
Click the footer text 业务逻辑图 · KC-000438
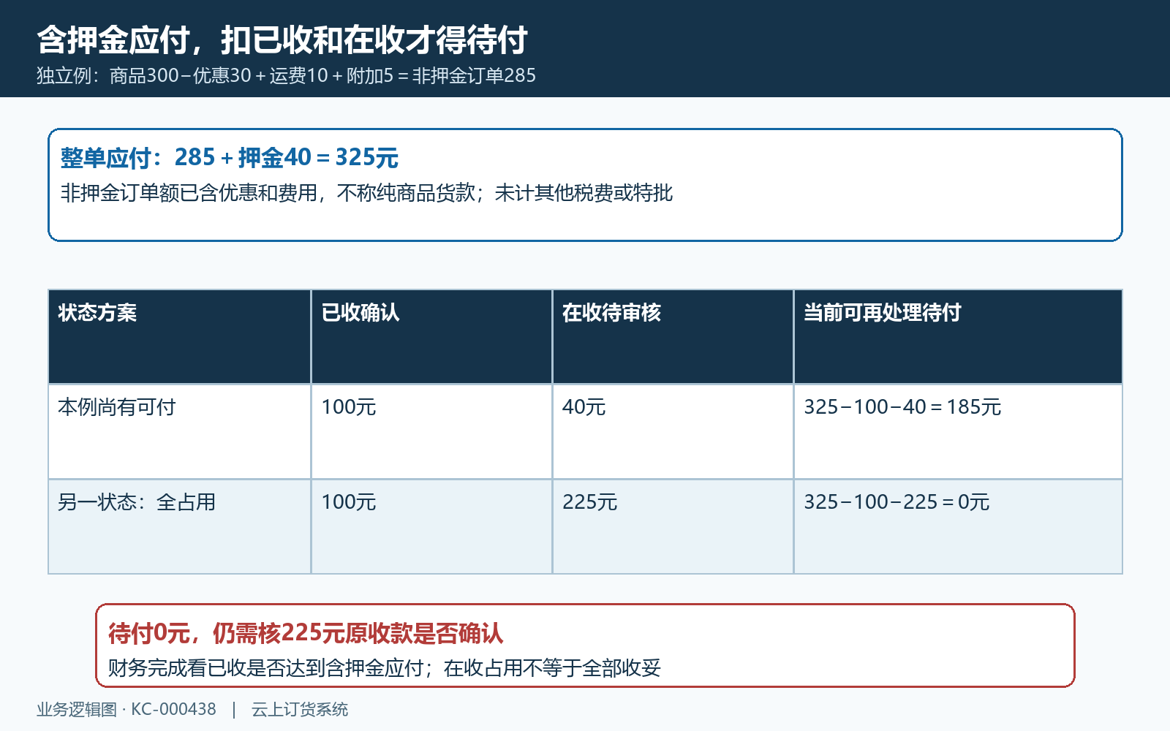[x=127, y=709]
